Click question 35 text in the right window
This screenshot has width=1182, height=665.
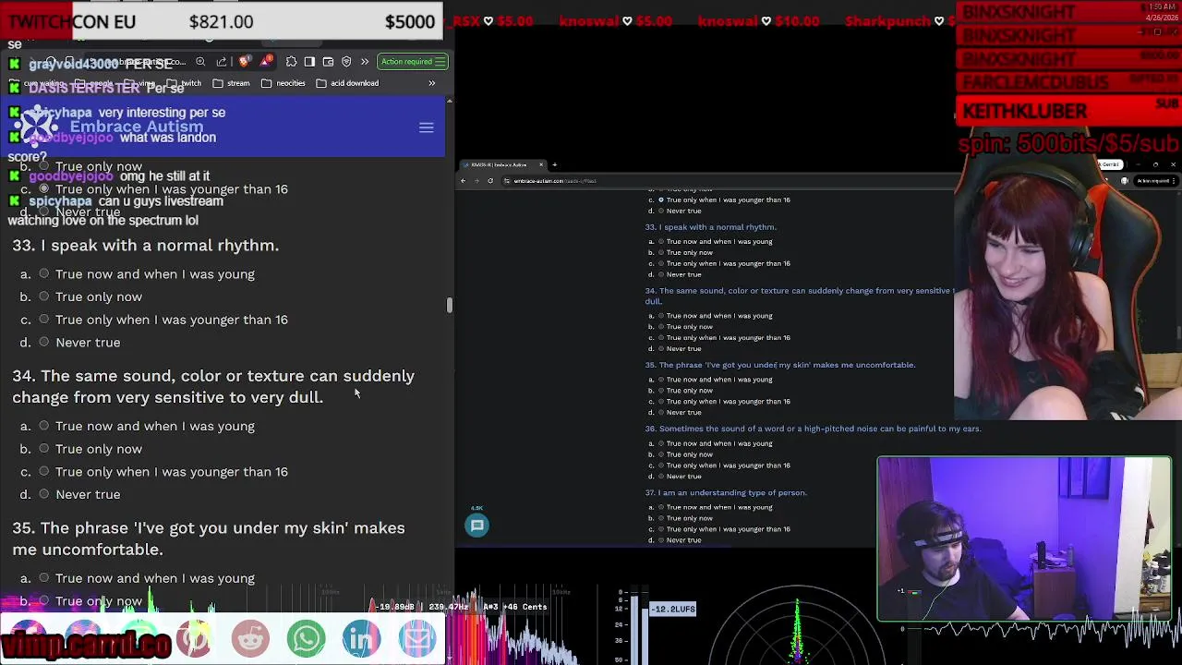(x=780, y=365)
